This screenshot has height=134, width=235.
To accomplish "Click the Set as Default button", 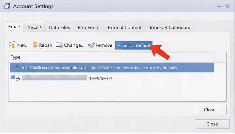I will pyautogui.click(x=134, y=45).
